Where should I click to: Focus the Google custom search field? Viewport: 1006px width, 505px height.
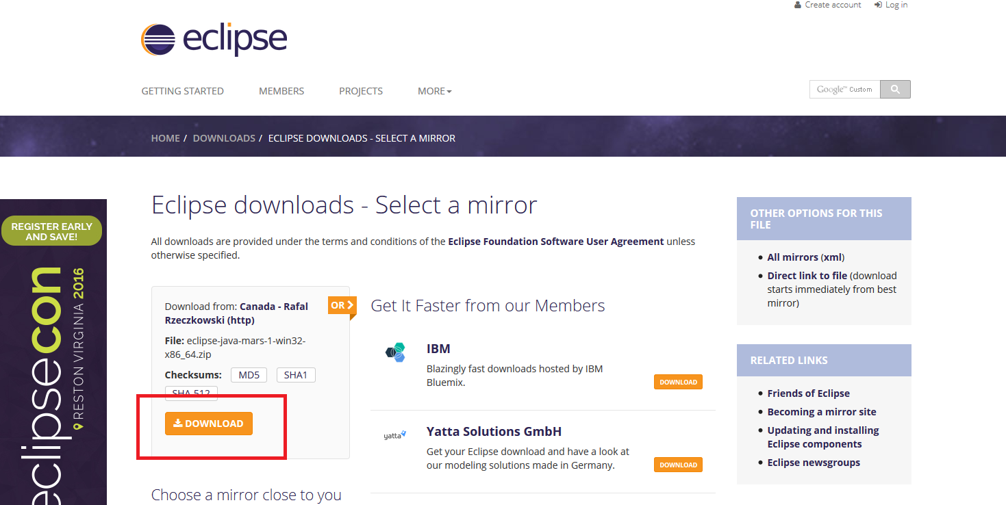click(844, 89)
